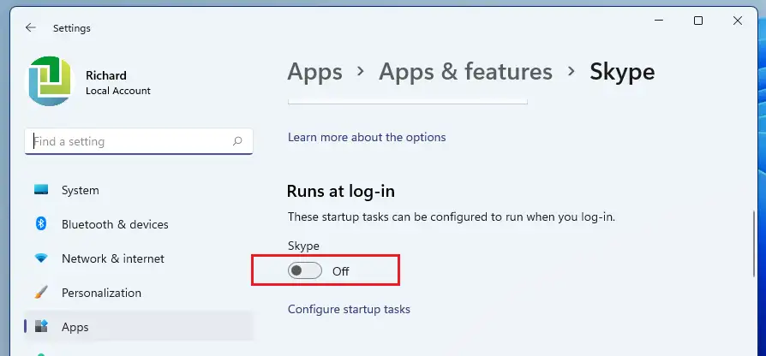Viewport: 766px width, 356px height.
Task: Click the Personalization paintbrush icon
Action: (x=41, y=292)
